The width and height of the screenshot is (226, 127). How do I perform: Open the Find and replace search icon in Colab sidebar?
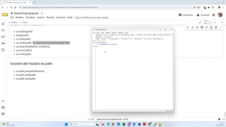tap(3, 30)
